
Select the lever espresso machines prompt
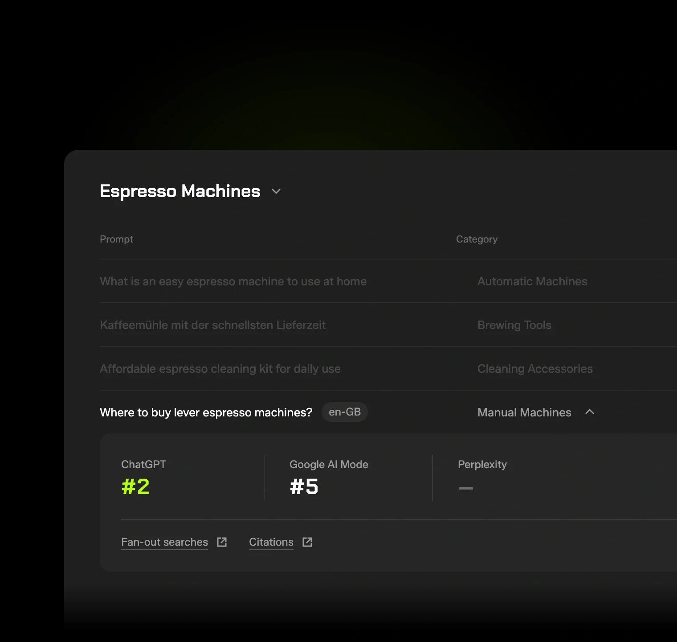tap(206, 412)
